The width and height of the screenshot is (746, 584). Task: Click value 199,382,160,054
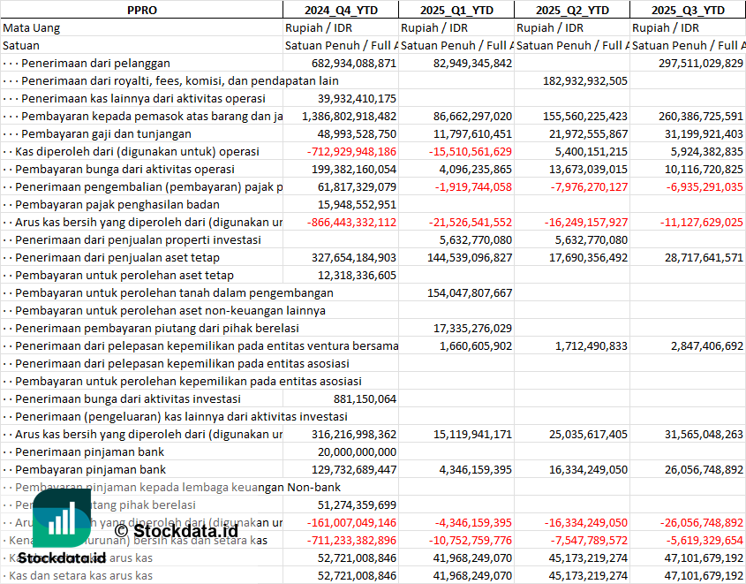pos(353,170)
